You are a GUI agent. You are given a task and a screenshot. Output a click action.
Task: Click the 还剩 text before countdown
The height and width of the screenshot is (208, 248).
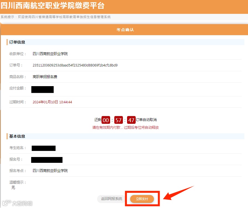[x=98, y=120]
